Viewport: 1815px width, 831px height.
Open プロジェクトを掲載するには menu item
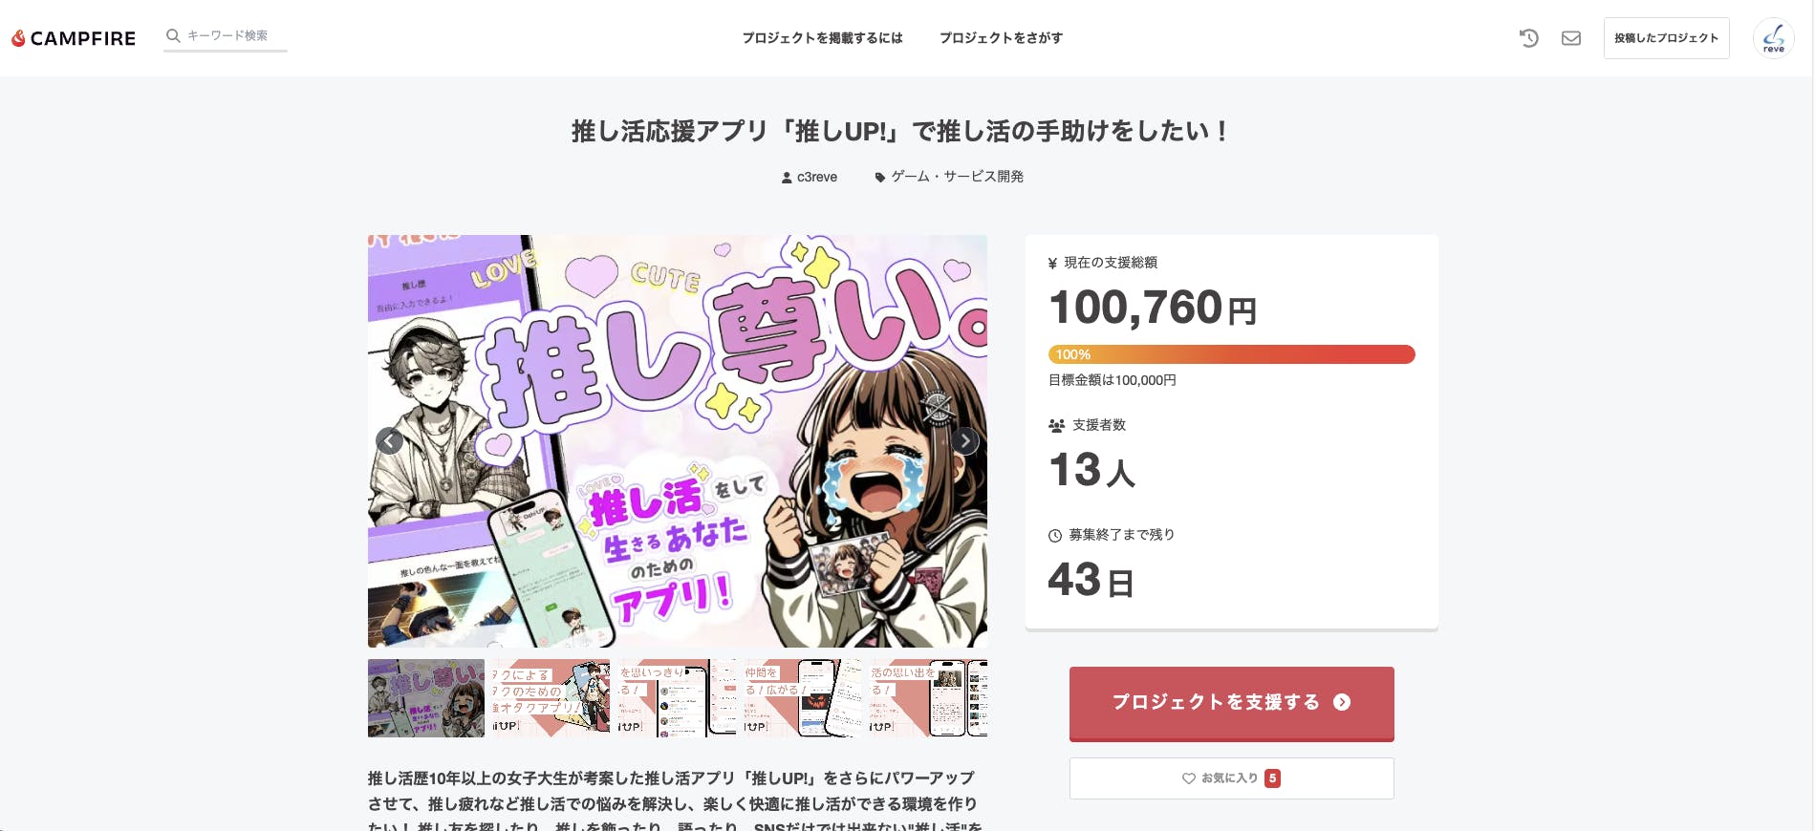pos(822,38)
